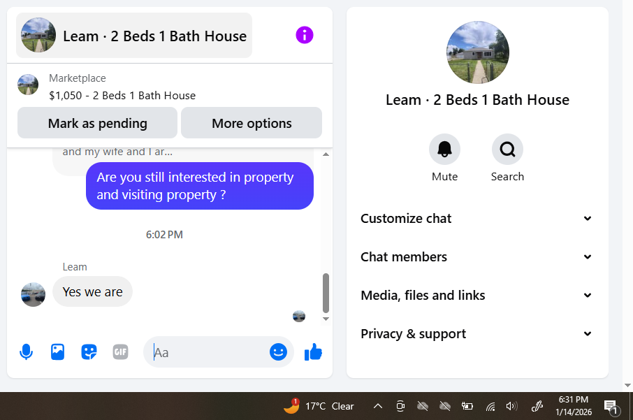The width and height of the screenshot is (633, 420).
Task: Open Marketplace listing $1,050 house thumbnail
Action: [x=28, y=85]
